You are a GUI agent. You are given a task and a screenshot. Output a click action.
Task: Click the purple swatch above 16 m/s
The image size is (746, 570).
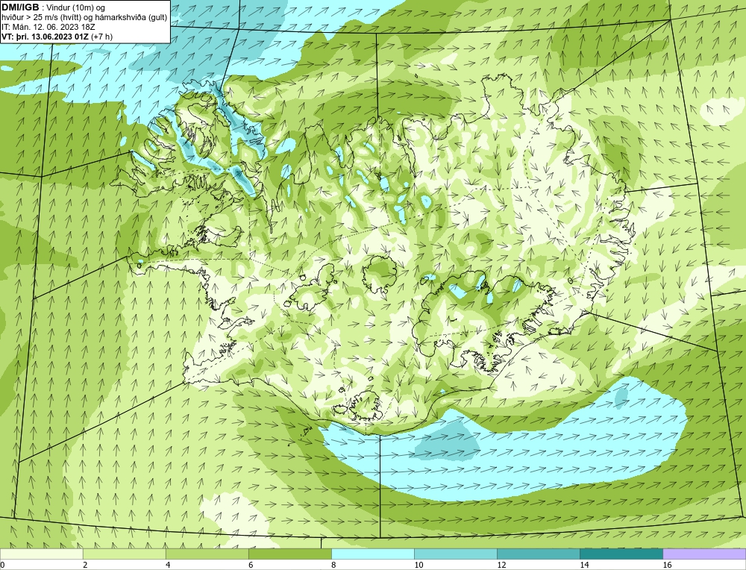[x=704, y=554]
